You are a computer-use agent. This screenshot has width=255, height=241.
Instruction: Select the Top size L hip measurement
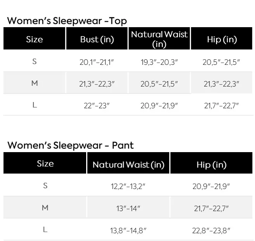tap(222, 106)
